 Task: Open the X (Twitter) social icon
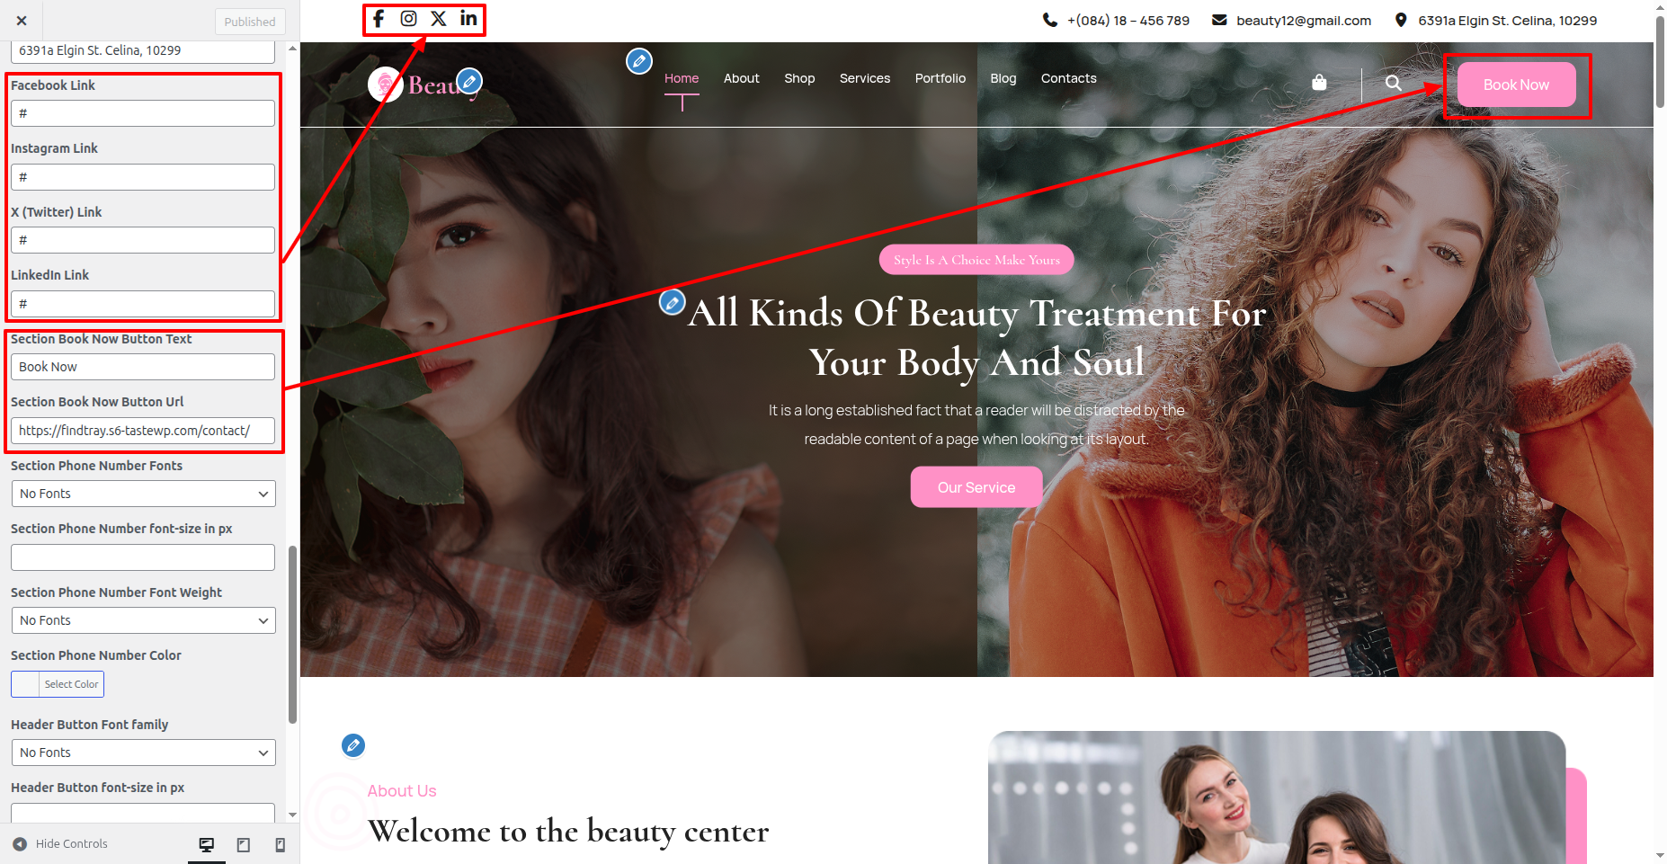point(439,19)
